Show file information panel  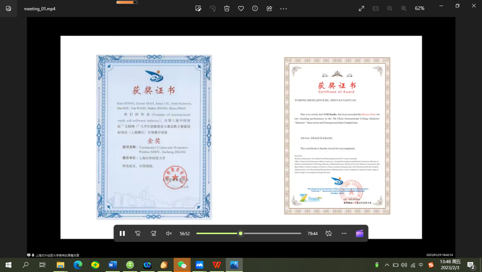click(x=255, y=8)
